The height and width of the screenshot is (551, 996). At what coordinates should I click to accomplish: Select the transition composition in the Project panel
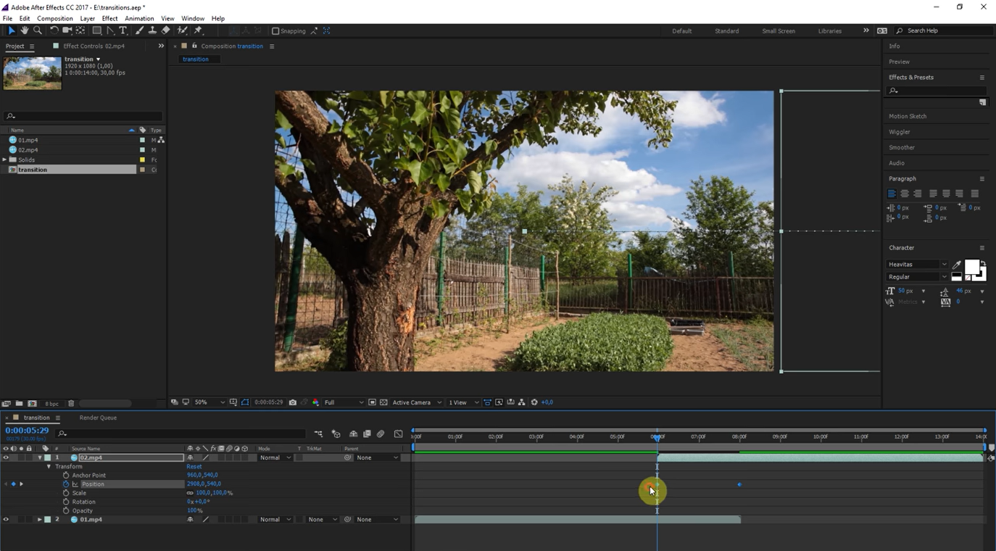pos(33,169)
